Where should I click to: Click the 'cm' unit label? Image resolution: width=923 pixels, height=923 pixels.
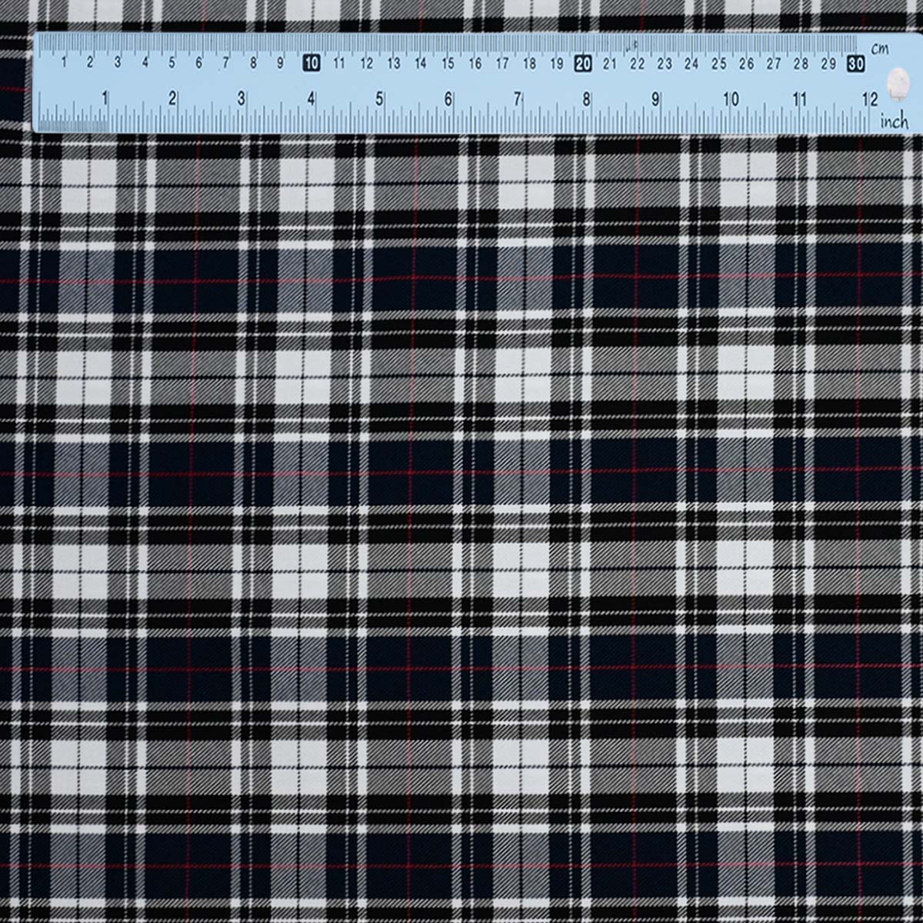880,48
